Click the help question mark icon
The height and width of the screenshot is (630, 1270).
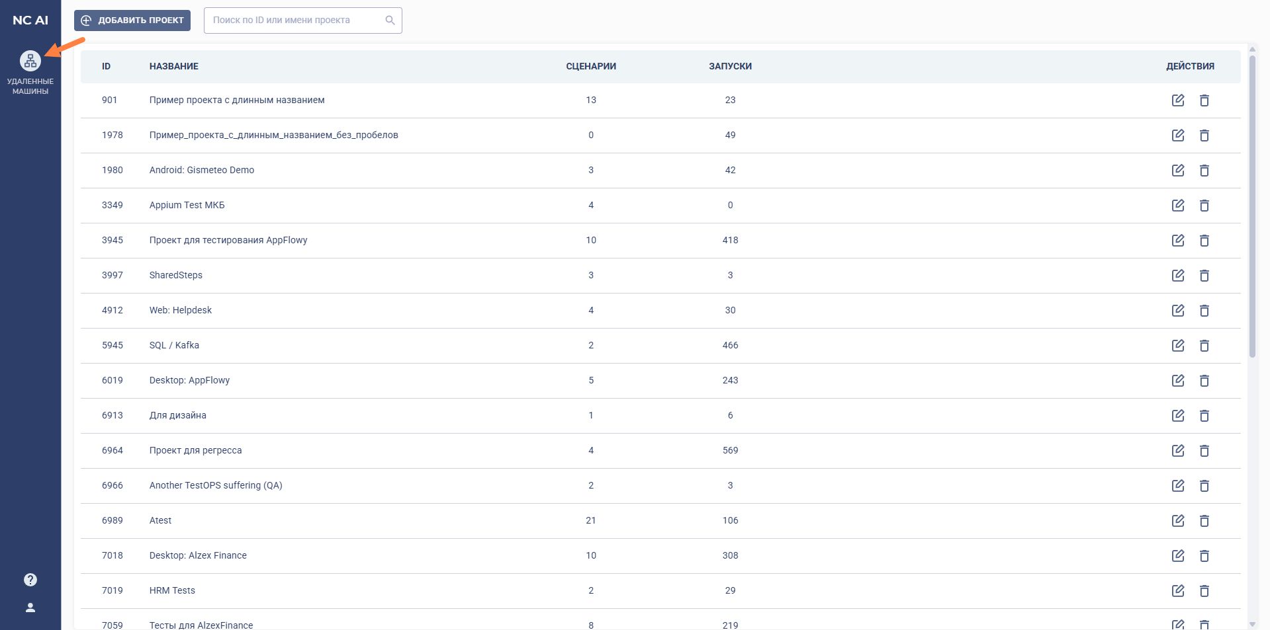30,580
